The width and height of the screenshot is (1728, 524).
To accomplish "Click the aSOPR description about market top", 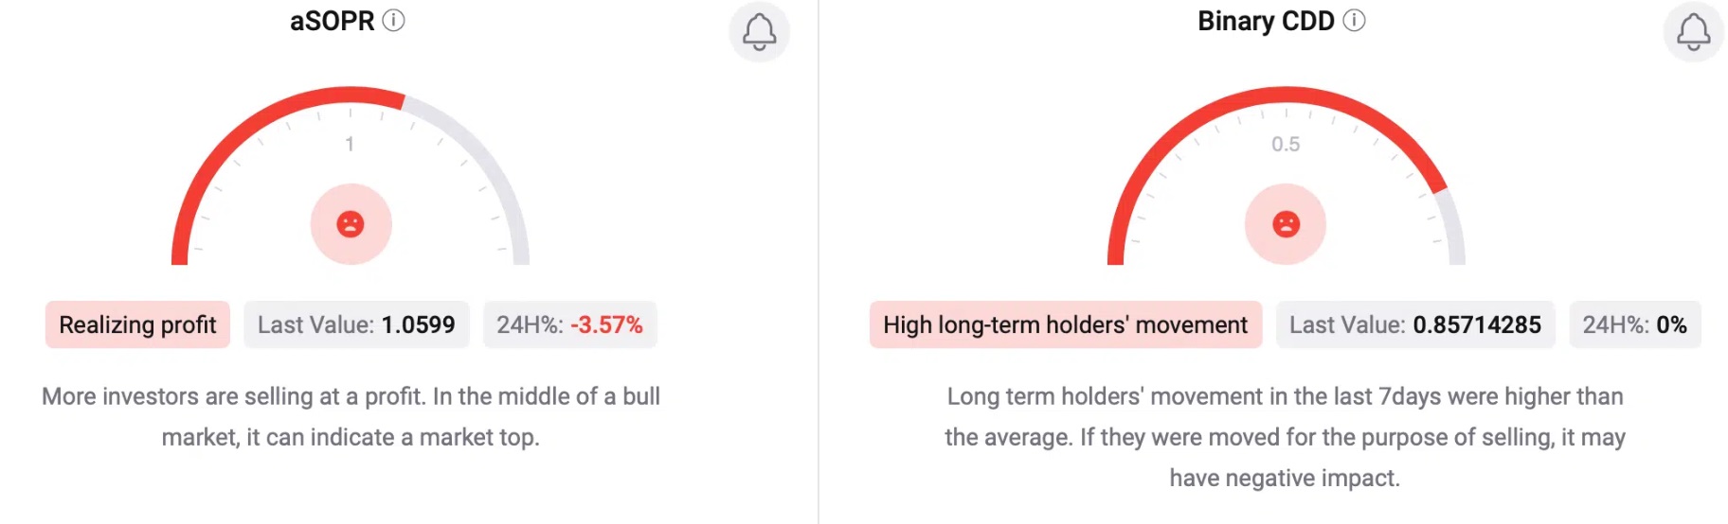I will (351, 416).
